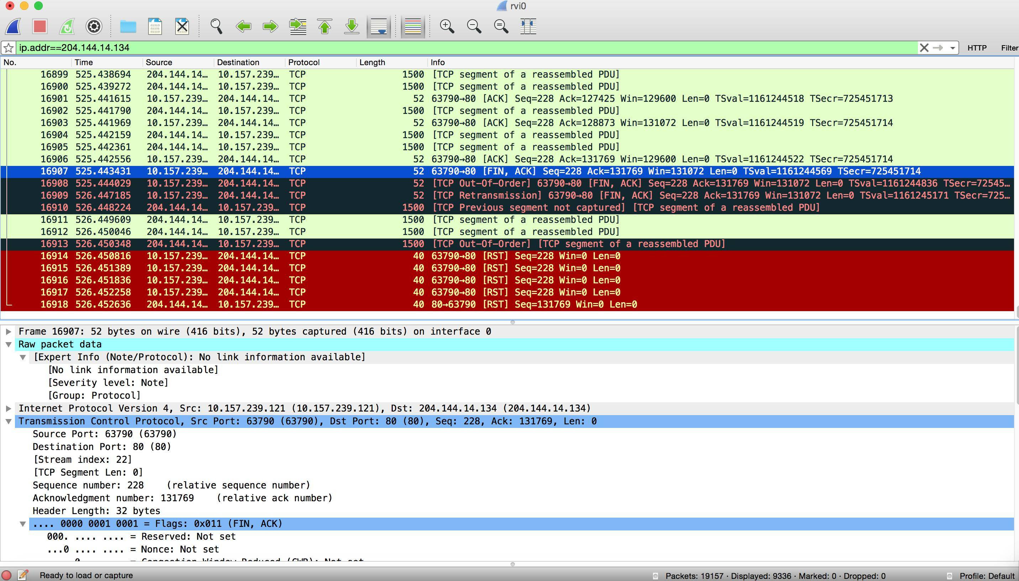
Task: Expand the Frame 16907 tree item
Action: [9, 331]
